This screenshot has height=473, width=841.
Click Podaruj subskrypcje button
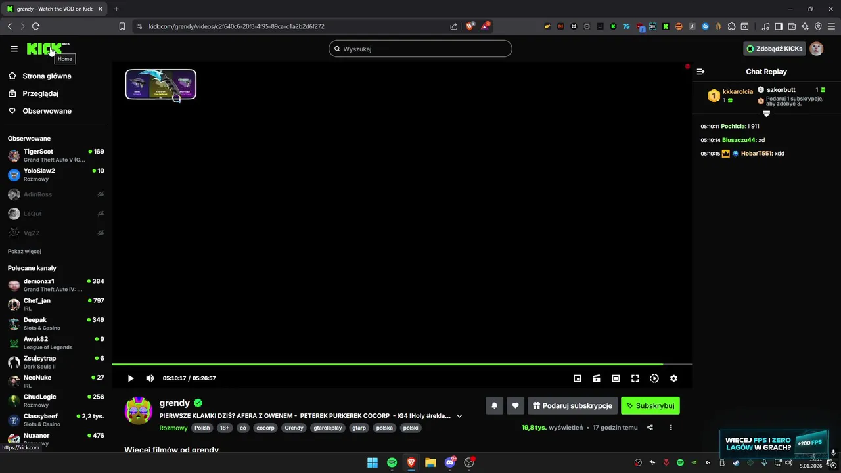click(572, 406)
